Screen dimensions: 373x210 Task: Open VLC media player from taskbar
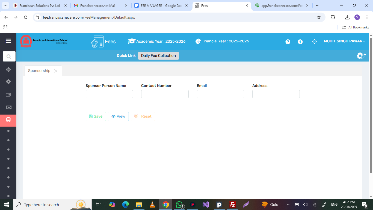[152, 205]
